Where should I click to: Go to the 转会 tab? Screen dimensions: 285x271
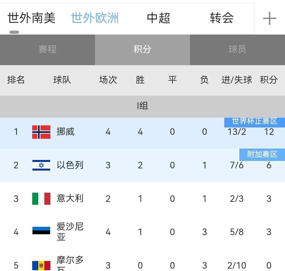pyautogui.click(x=222, y=18)
